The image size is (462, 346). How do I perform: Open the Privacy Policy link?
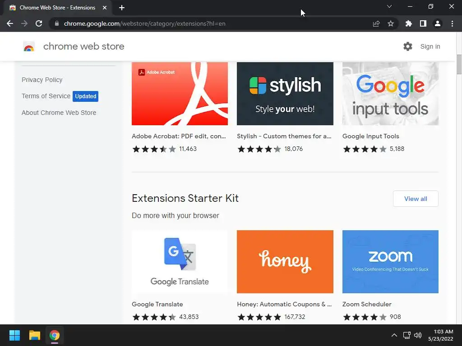42,80
